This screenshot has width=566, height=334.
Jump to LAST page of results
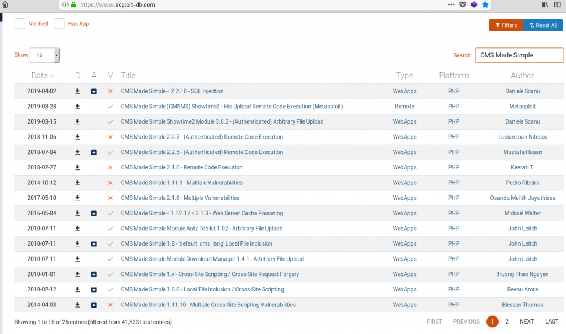tap(552, 321)
